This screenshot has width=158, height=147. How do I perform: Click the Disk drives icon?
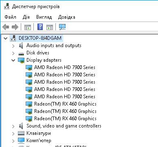pos(21,54)
